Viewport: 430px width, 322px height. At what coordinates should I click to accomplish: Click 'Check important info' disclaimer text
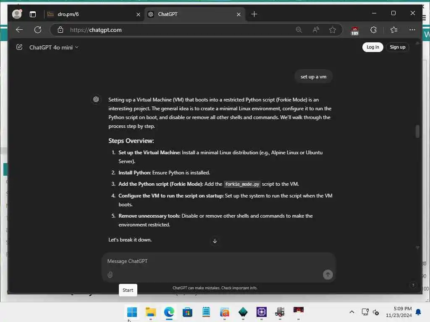pyautogui.click(x=239, y=288)
